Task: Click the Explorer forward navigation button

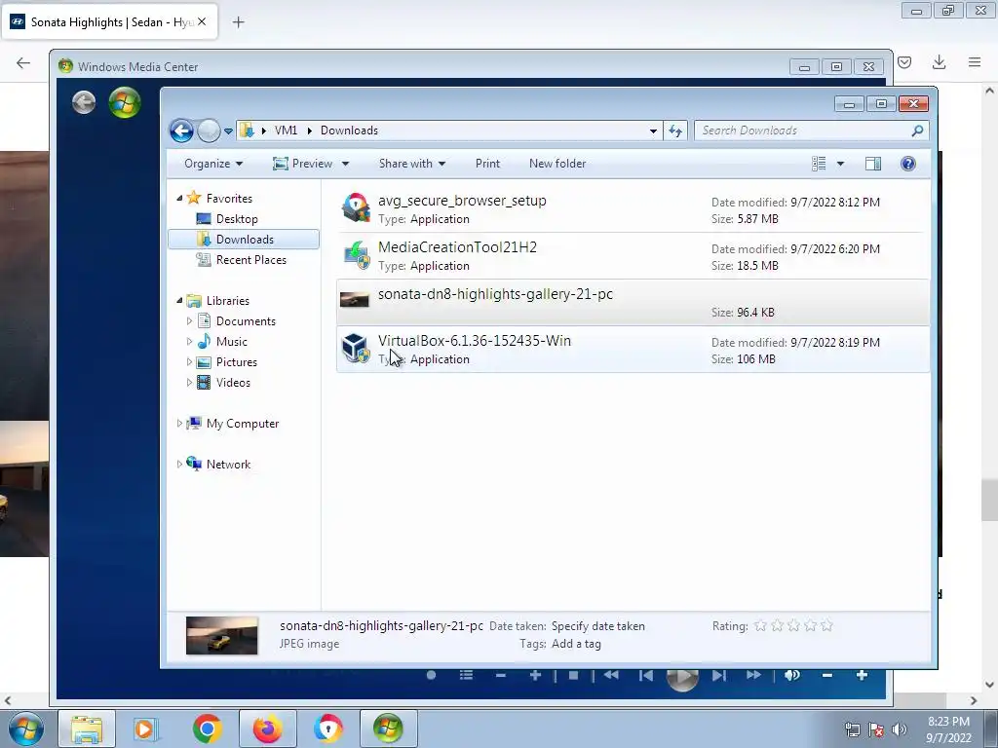Action: (209, 131)
